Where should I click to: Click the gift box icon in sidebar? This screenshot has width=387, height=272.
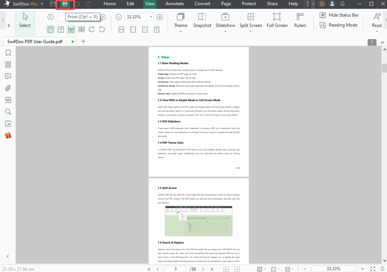(x=8, y=135)
